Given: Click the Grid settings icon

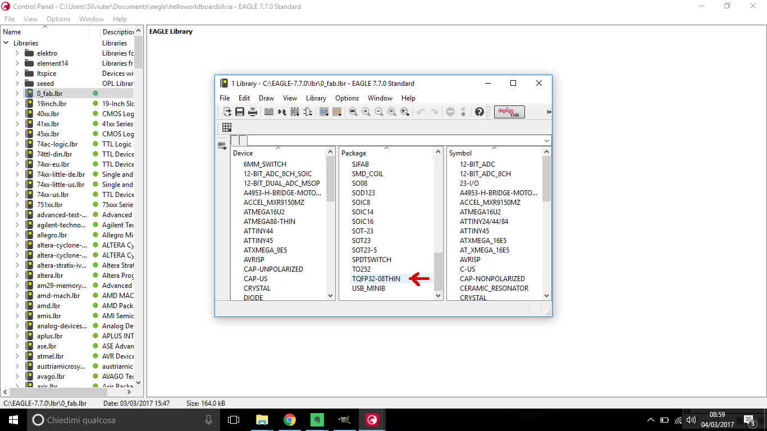Looking at the screenshot, I should point(227,127).
